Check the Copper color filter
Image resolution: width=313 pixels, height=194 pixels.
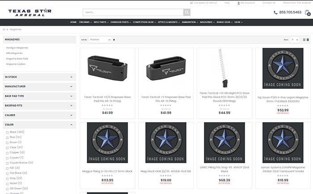click(8, 153)
